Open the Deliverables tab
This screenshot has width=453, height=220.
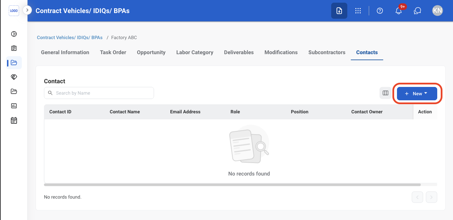point(239,52)
